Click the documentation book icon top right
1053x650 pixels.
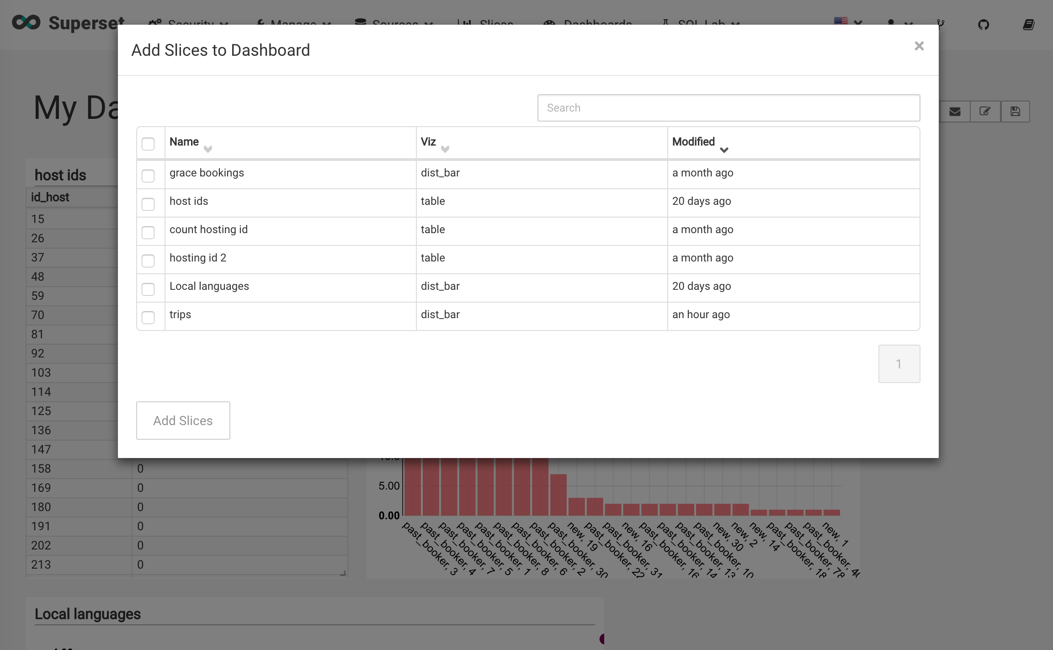tap(1028, 25)
